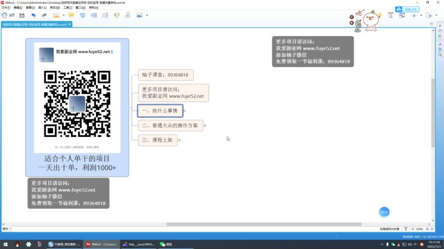
Task: Open the 工具 menu
Action: coord(67,8)
